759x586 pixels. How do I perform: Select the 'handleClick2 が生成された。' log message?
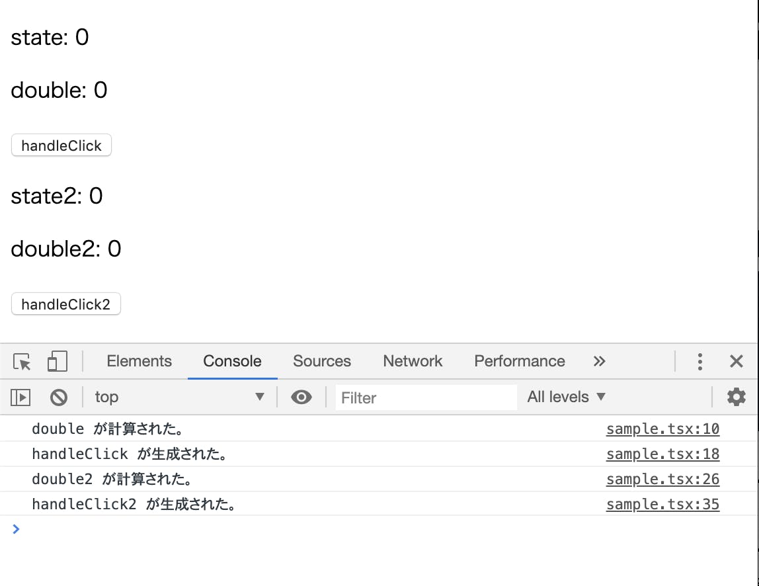(135, 505)
